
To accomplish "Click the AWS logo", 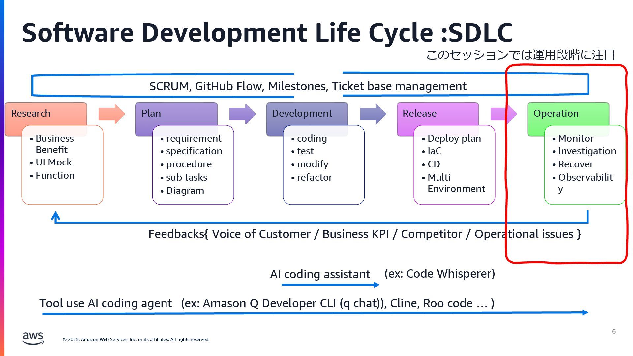I will (x=33, y=338).
